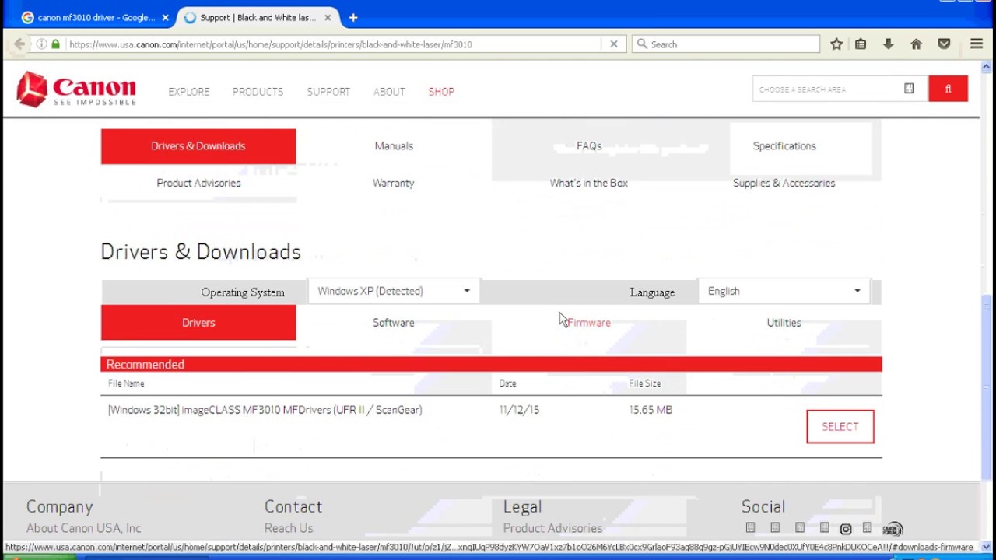Viewport: 996px width, 560px height.
Task: Click the scrollbar up arrow
Action: click(987, 68)
